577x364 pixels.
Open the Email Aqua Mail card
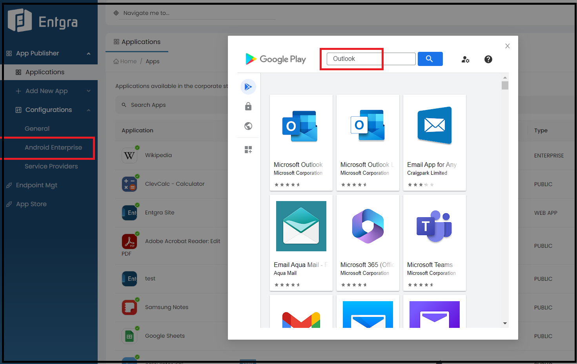(x=301, y=243)
